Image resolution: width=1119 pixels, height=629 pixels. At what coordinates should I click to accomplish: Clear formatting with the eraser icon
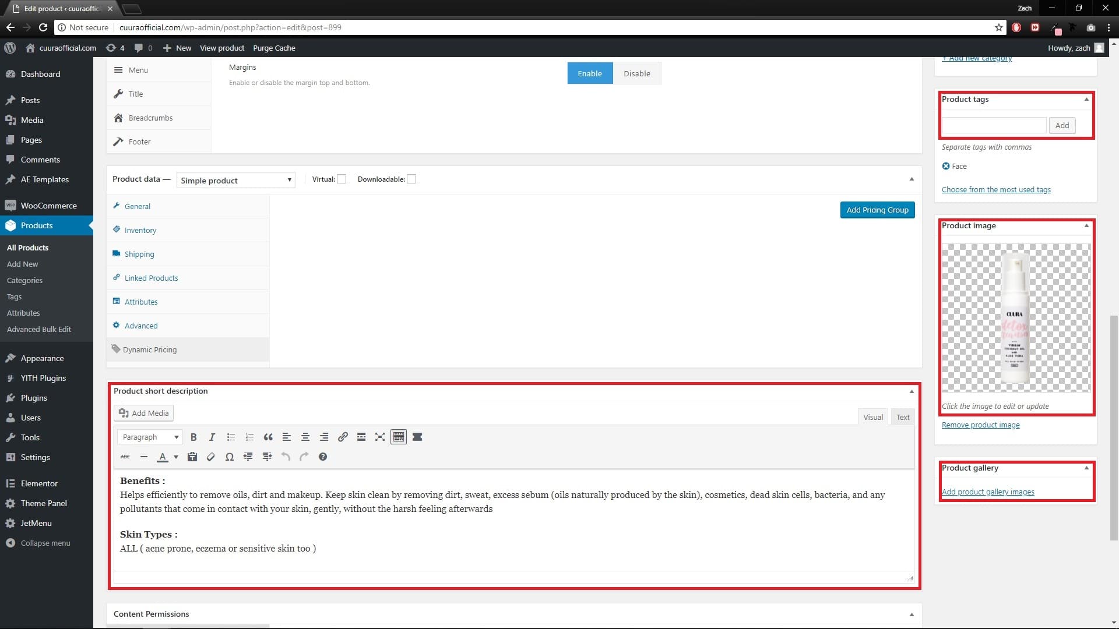tap(211, 457)
